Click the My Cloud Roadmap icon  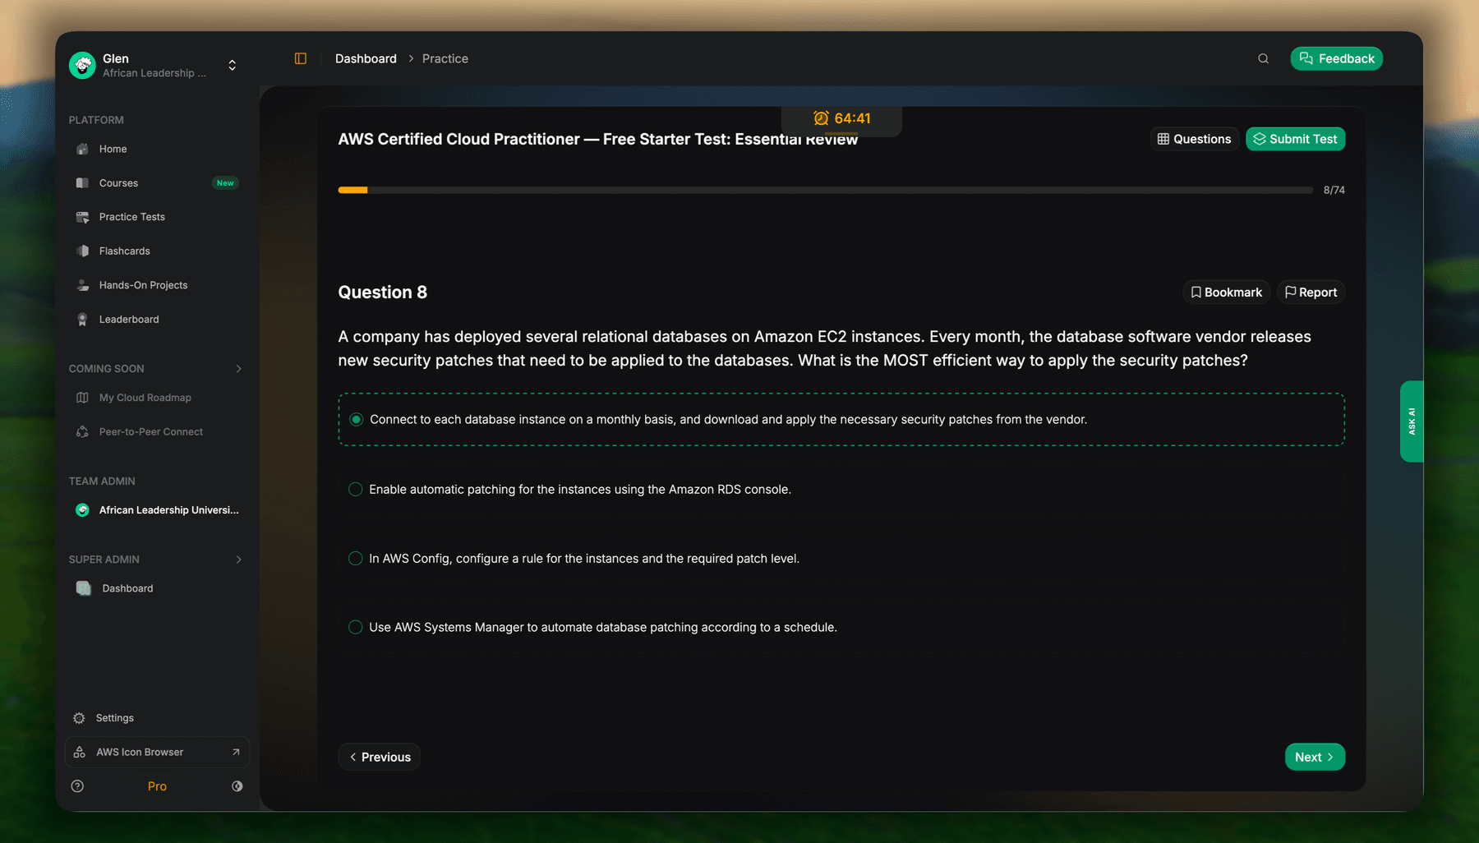click(82, 398)
